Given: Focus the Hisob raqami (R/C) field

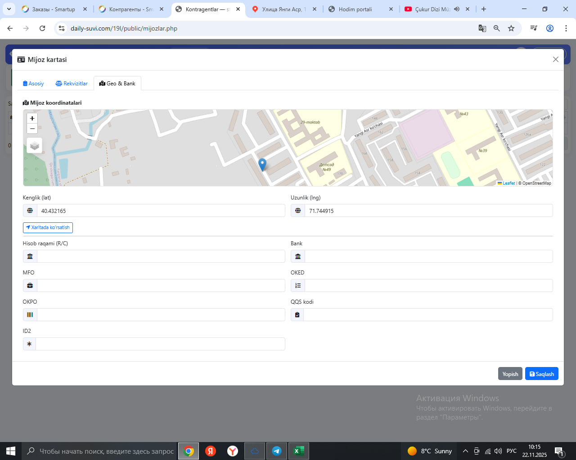Looking at the screenshot, I should [161, 257].
